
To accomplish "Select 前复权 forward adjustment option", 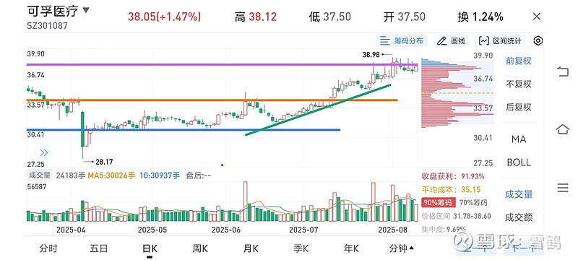I will click(519, 61).
